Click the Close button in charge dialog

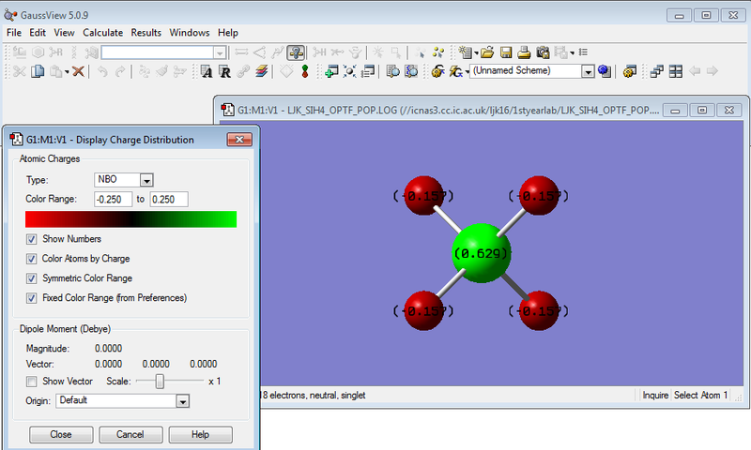[61, 435]
